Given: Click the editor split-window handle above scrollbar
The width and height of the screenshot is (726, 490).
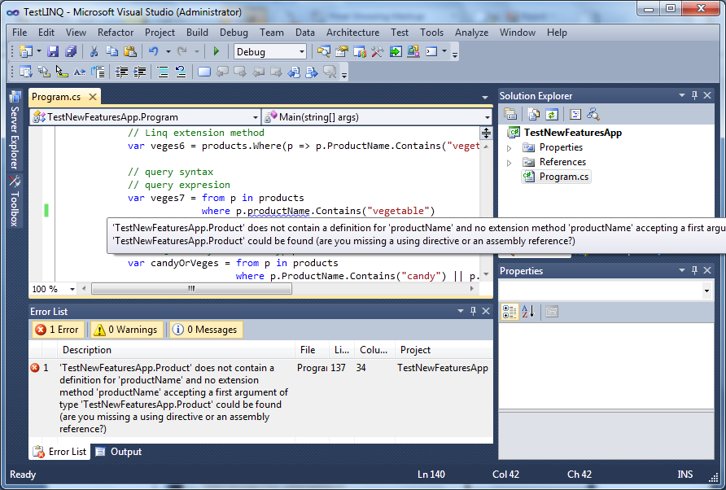Looking at the screenshot, I should pos(486,133).
